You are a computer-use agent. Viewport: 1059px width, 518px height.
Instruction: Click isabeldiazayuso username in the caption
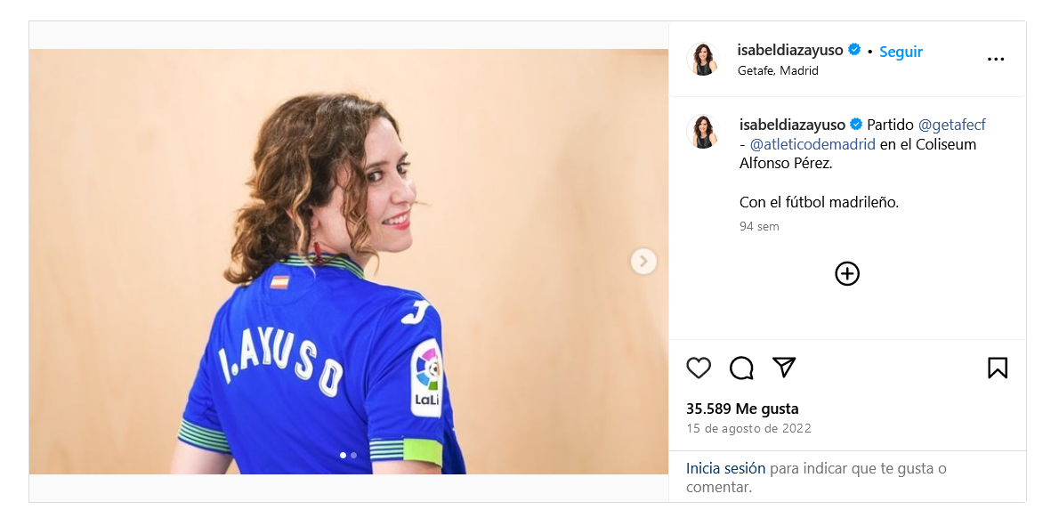(792, 125)
